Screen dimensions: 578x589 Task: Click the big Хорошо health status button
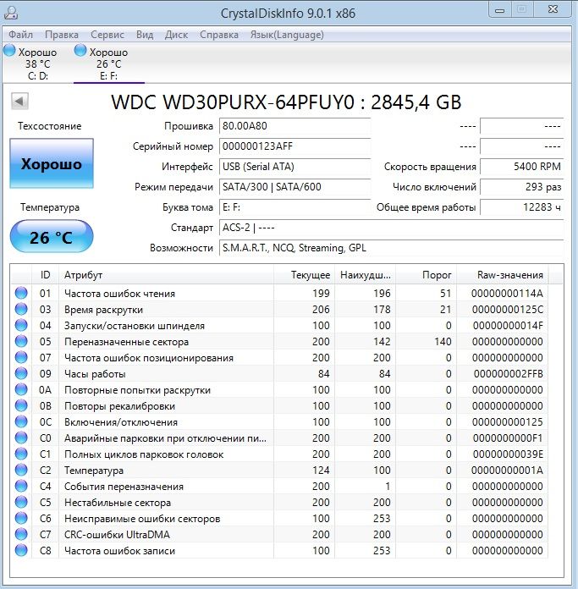[x=52, y=163]
